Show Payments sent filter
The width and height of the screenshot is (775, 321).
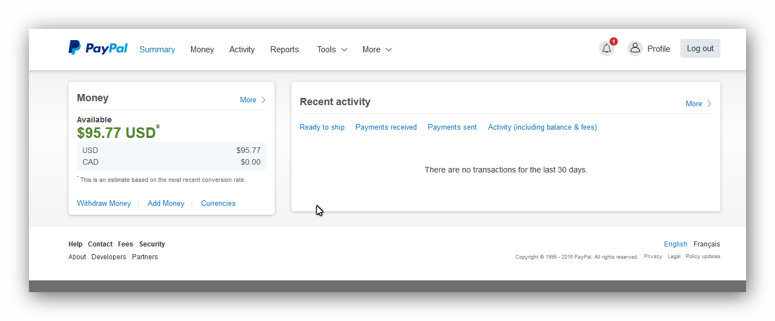(452, 127)
